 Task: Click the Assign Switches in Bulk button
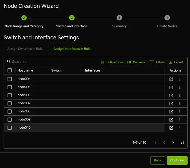click(25, 49)
